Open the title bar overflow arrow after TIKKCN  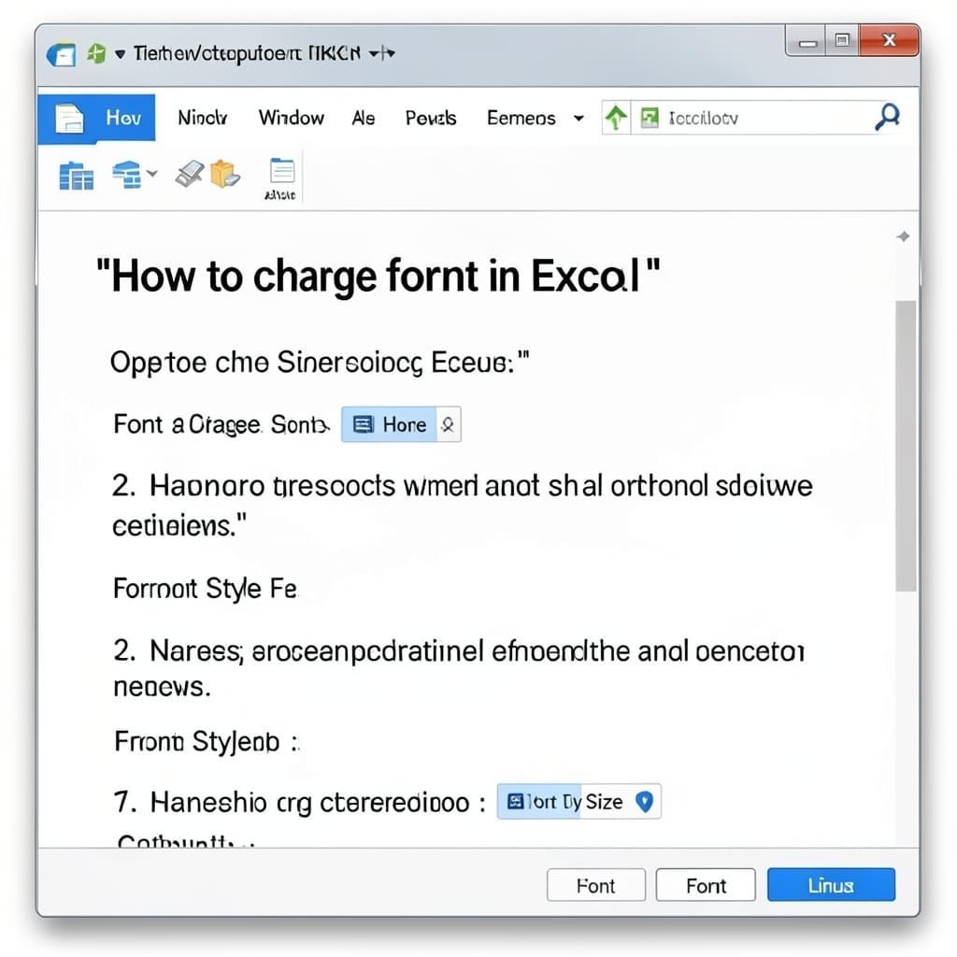pos(382,53)
